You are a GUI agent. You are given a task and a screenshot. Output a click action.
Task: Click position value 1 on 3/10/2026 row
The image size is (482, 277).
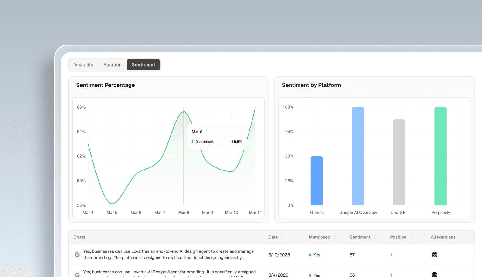point(391,255)
